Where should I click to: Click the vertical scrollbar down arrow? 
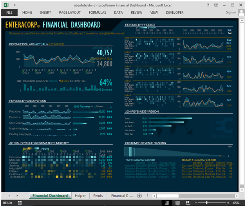click(242, 190)
